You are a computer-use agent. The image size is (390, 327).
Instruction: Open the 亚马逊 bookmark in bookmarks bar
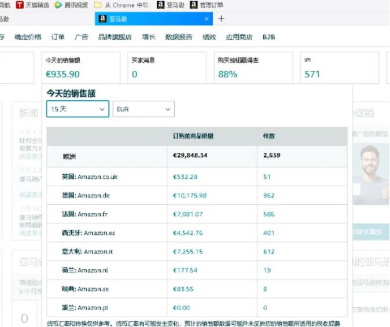[171, 5]
